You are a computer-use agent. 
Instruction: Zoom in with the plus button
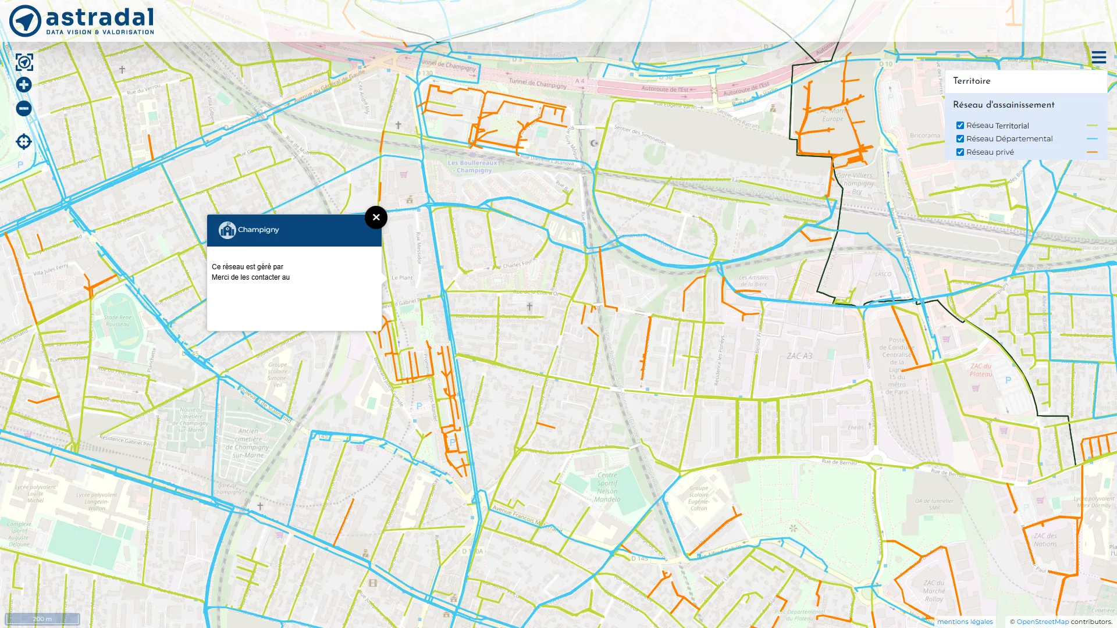(x=24, y=85)
